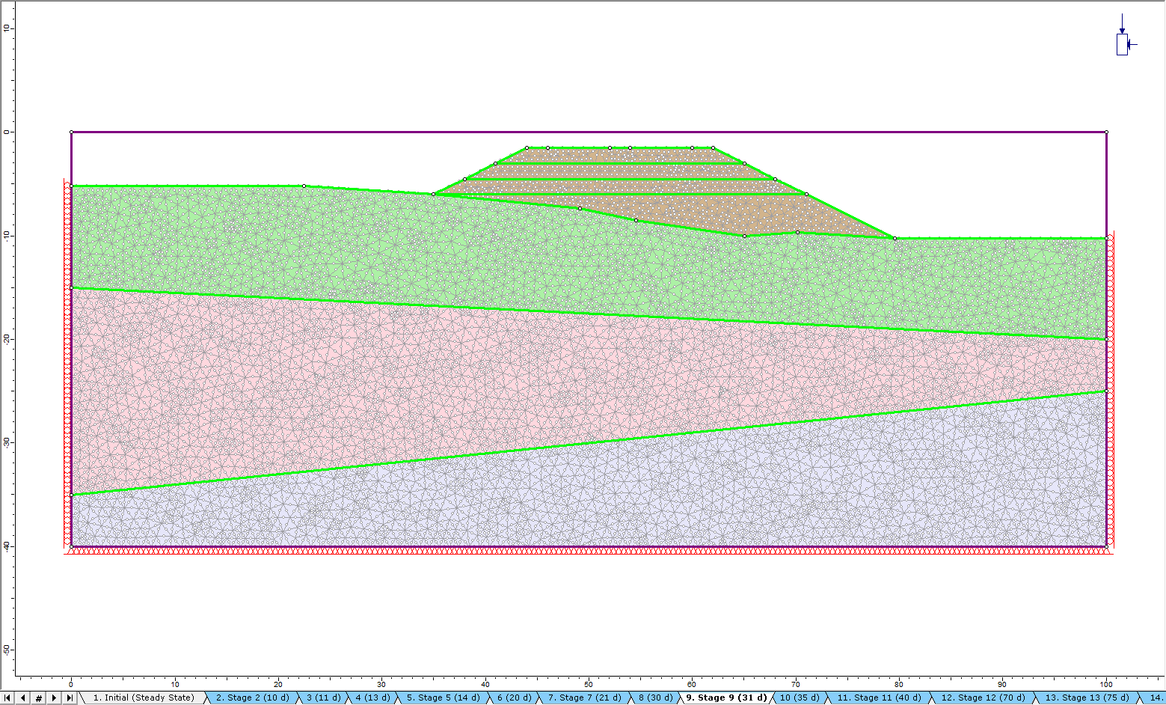The image size is (1166, 705).
Task: Jump to the first stage tab arrow
Action: tap(7, 698)
